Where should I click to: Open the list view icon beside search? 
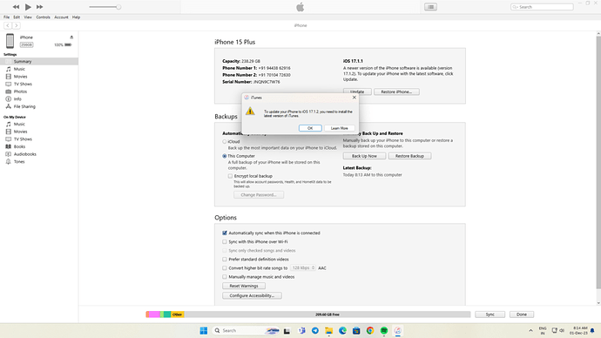tap(430, 7)
